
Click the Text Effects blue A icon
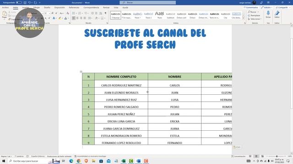click(x=54, y=18)
